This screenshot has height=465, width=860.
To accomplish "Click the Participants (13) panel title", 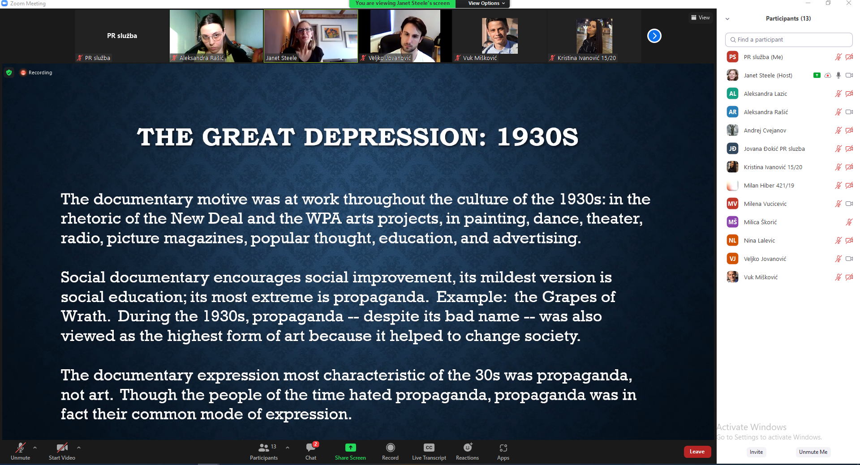I will click(x=788, y=18).
